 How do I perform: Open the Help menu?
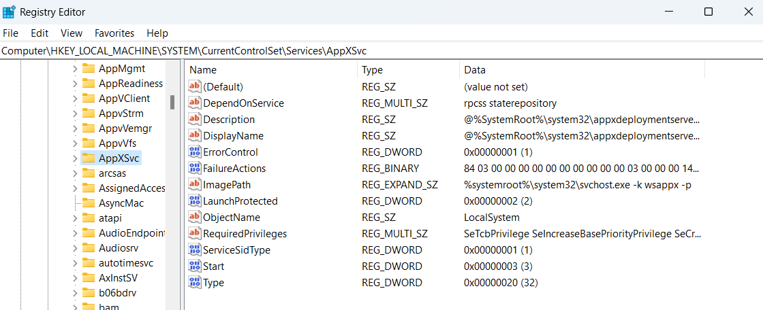point(157,33)
